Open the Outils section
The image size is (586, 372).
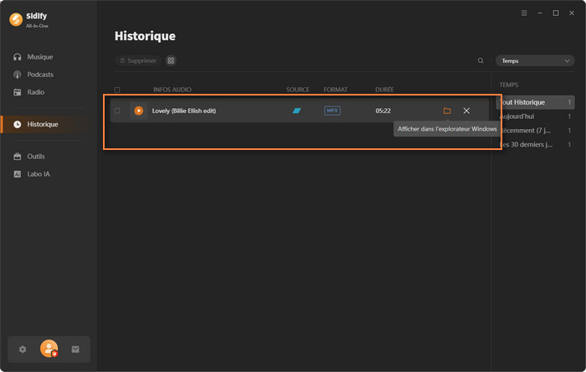tap(36, 157)
